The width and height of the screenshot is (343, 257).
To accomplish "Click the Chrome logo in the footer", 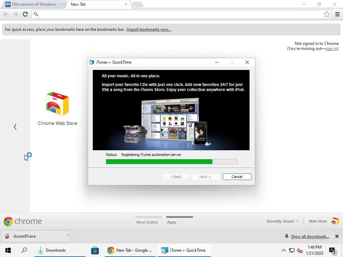I will tap(8, 222).
